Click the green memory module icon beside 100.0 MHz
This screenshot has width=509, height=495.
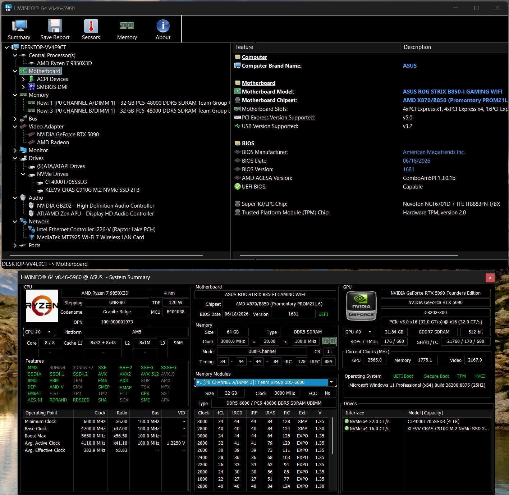[329, 341]
